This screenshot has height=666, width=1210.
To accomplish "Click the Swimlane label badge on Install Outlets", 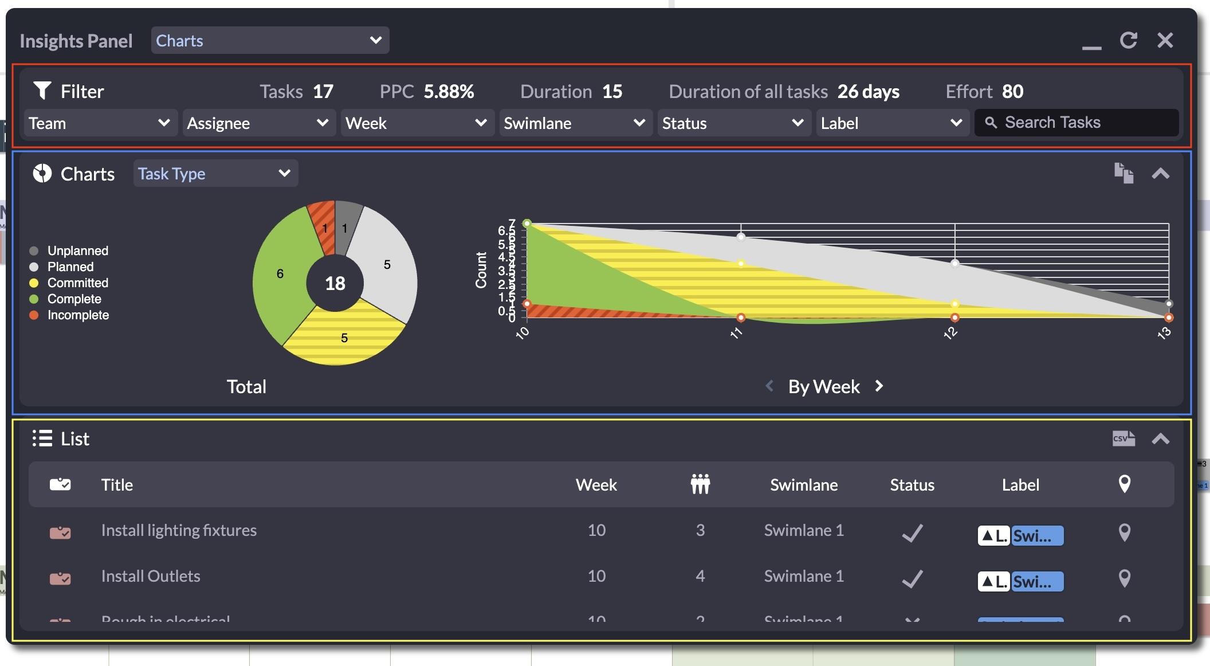I will click(x=1037, y=581).
